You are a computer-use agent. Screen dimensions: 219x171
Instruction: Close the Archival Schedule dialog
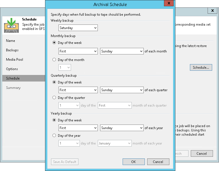(x=169, y=3)
